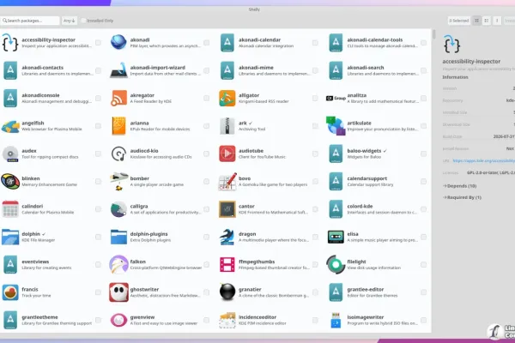
Task: Check the akonadi-calendar package checkbox
Action: [x=315, y=43]
